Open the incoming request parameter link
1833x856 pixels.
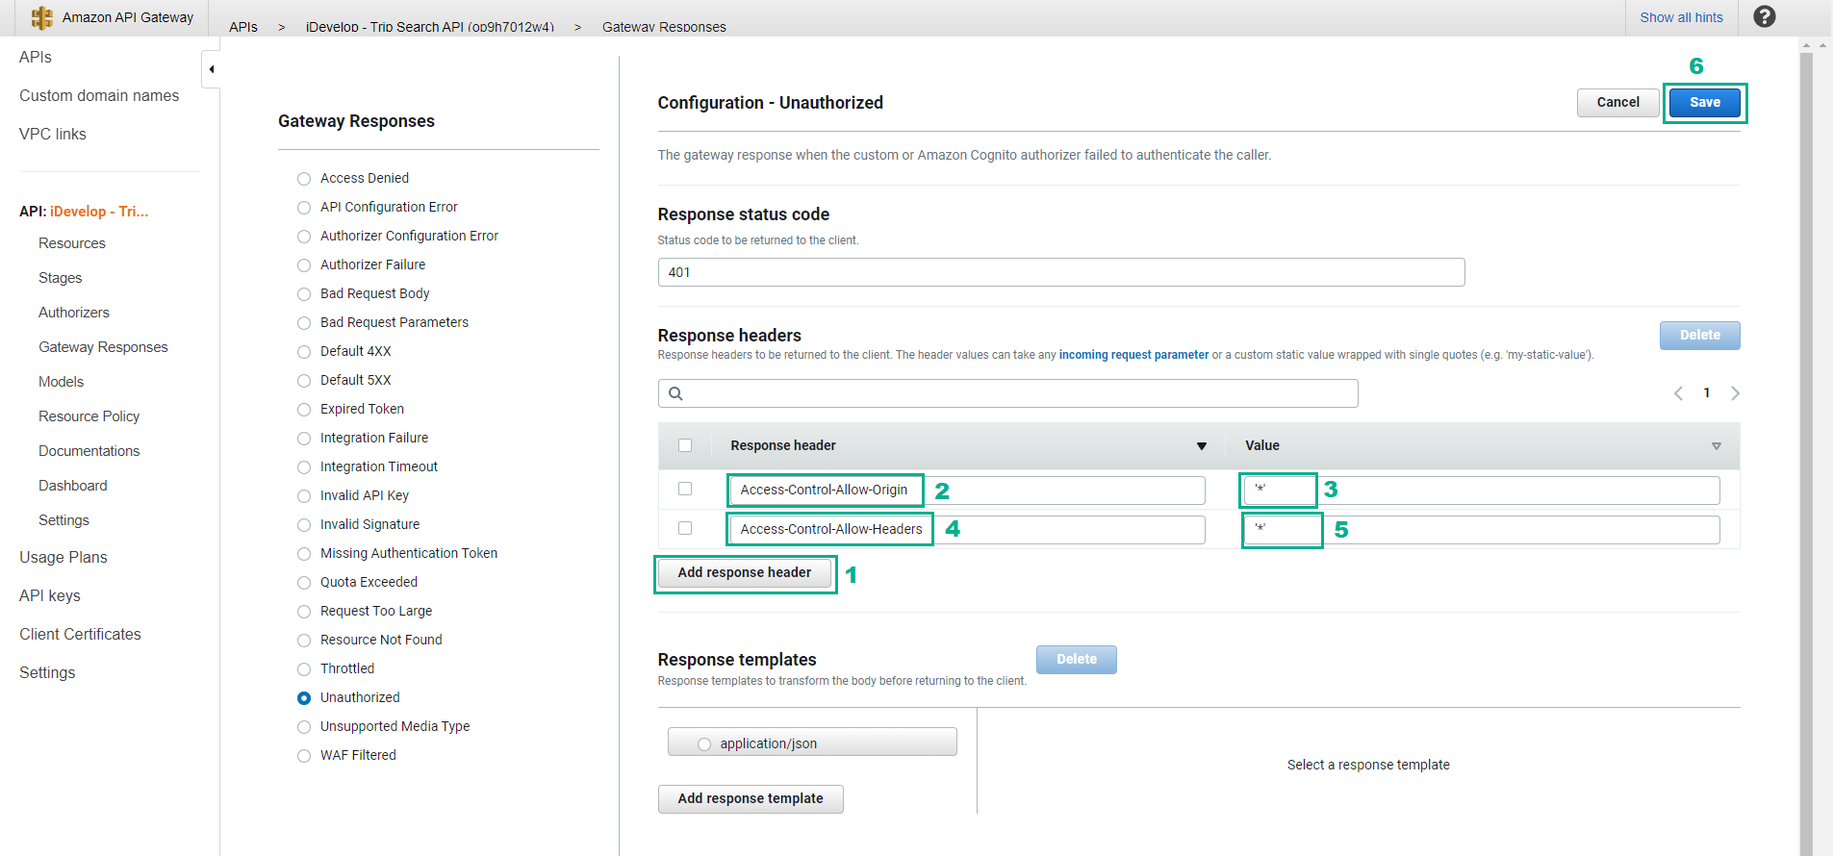(1133, 355)
